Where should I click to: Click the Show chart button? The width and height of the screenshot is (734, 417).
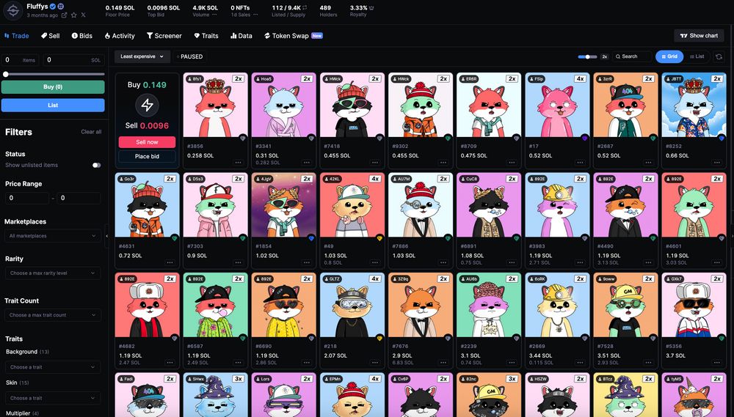coord(699,35)
